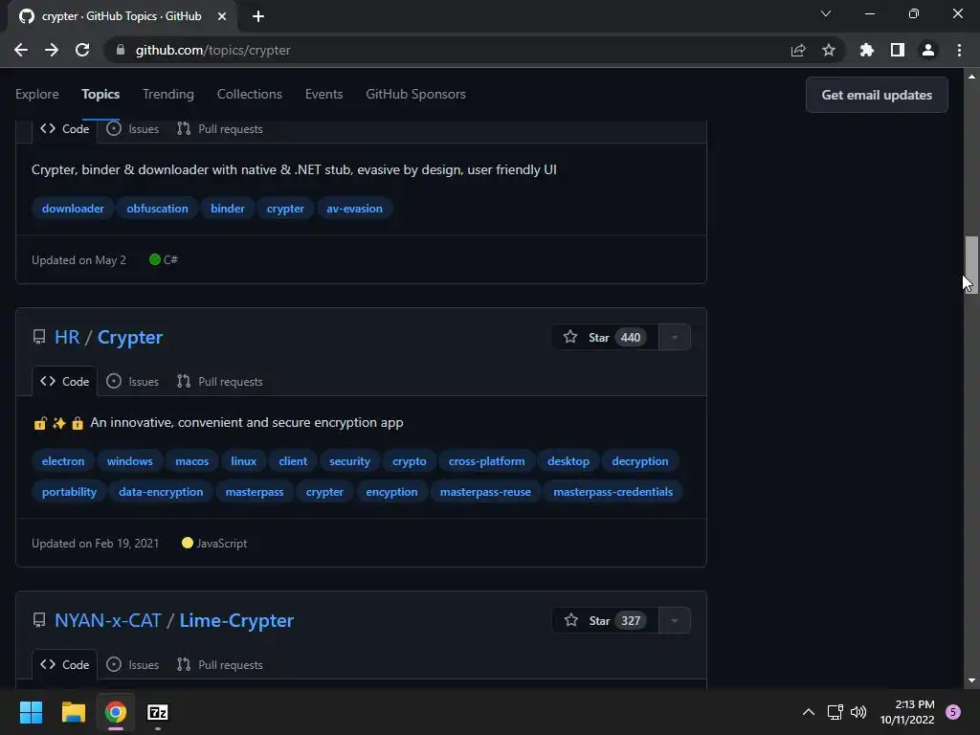980x735 pixels.
Task: Open Pull requests of Lime-Crypter
Action: (220, 664)
